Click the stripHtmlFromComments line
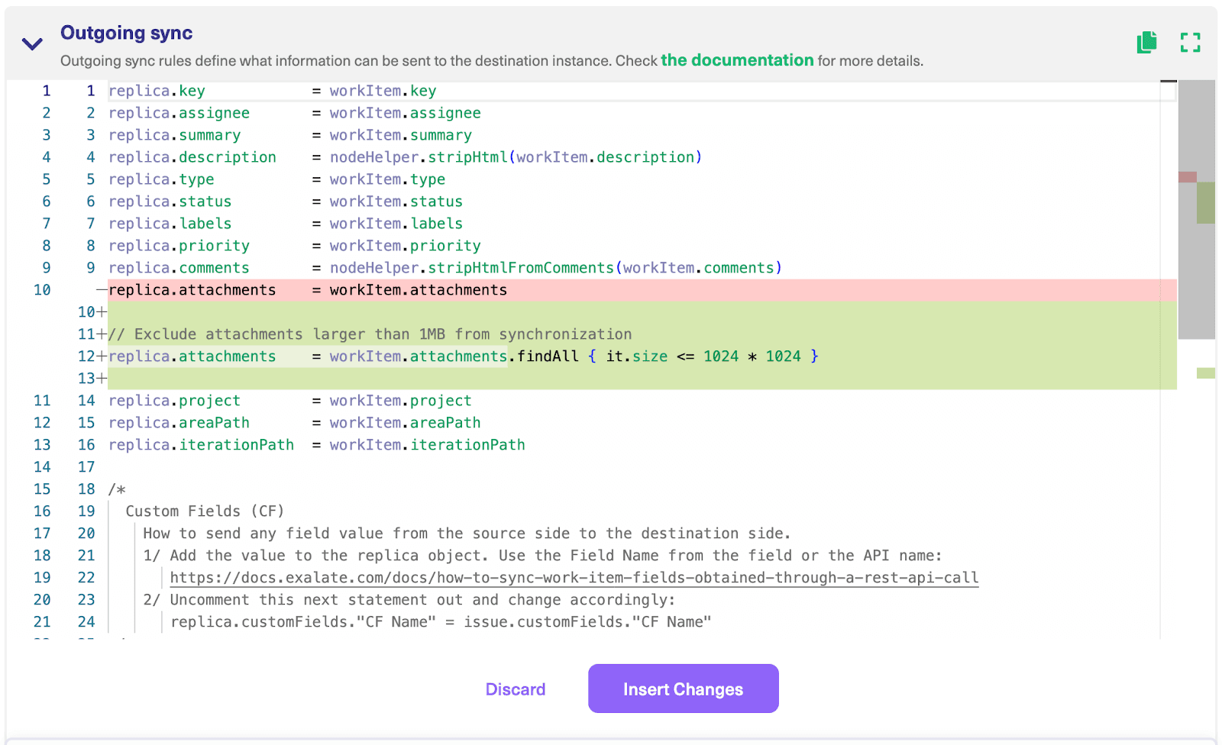The width and height of the screenshot is (1222, 745). (x=445, y=268)
